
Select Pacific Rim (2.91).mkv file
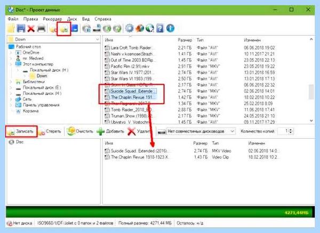point(127,66)
